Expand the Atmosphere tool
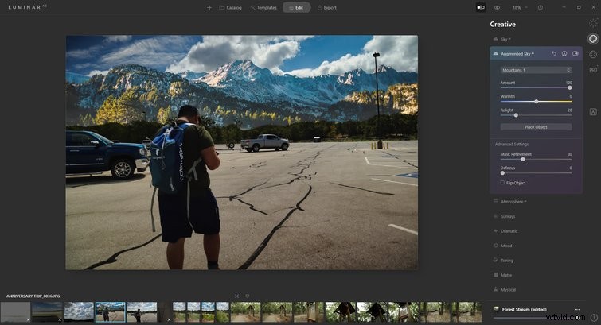 [x=513, y=202]
